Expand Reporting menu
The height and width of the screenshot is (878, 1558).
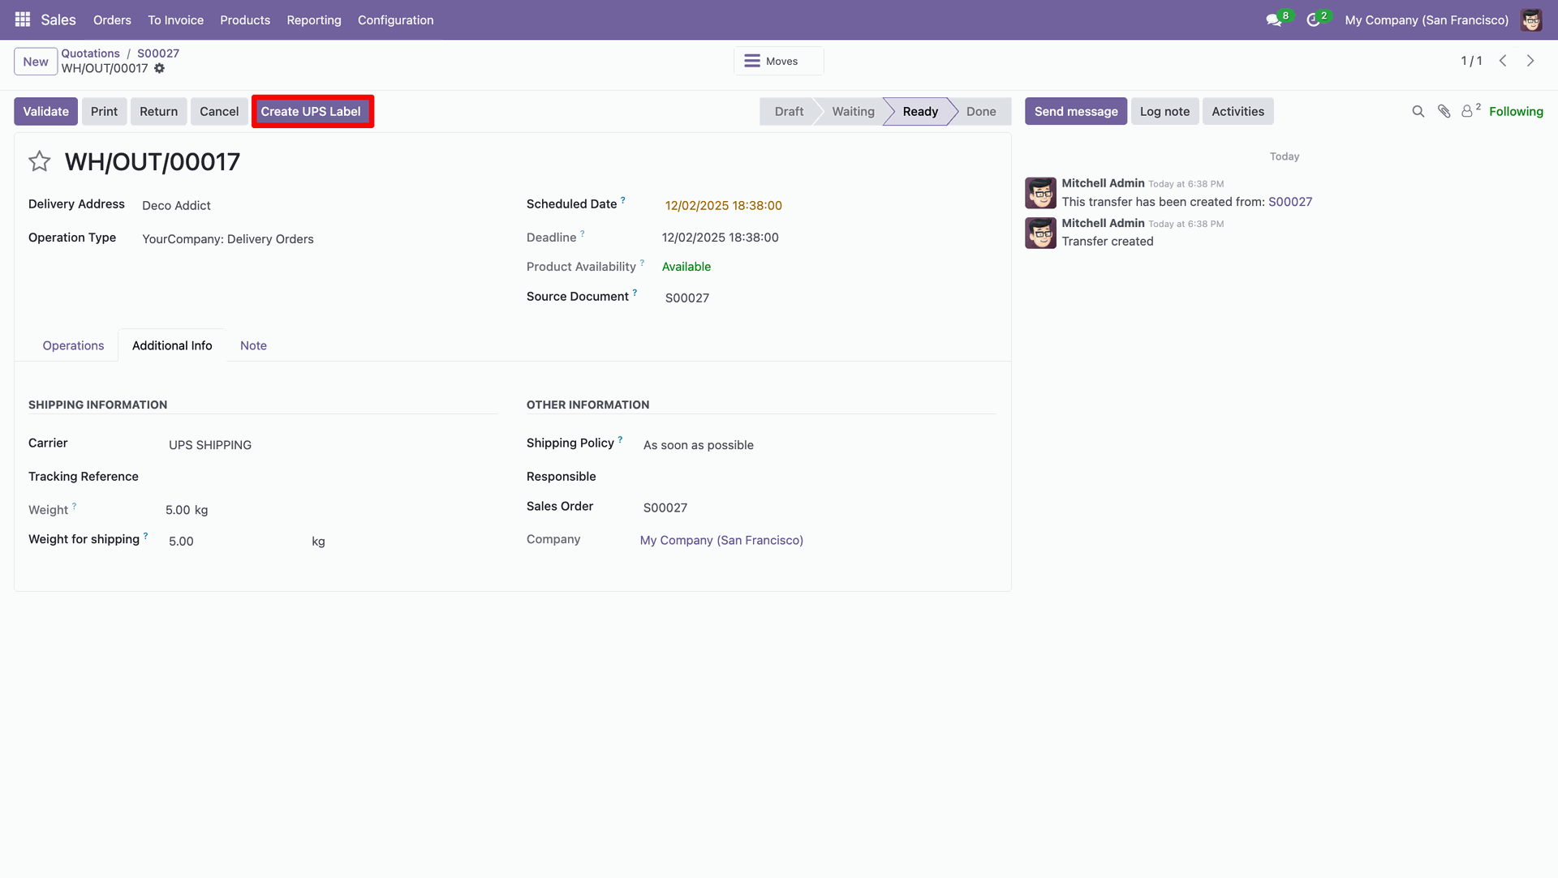coord(313,20)
